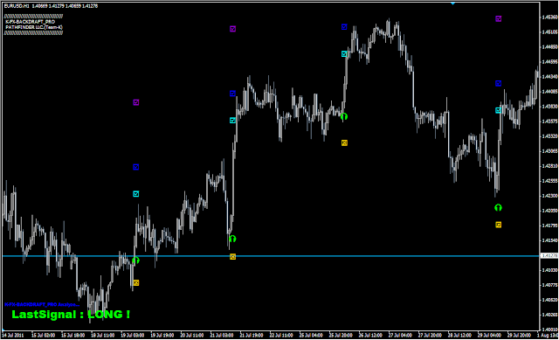Click the '20 Jul 11:00' time axis label

pos(192,336)
